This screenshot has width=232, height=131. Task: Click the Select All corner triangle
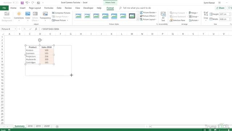point(3,34)
